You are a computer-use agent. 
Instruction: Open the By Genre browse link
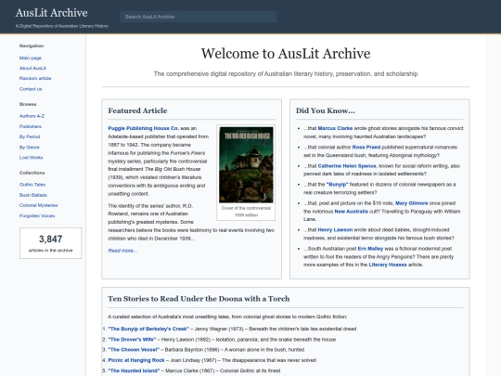click(30, 148)
